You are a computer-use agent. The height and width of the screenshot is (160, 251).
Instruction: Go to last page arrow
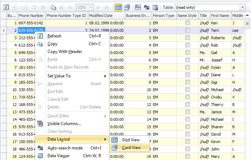point(107,7)
